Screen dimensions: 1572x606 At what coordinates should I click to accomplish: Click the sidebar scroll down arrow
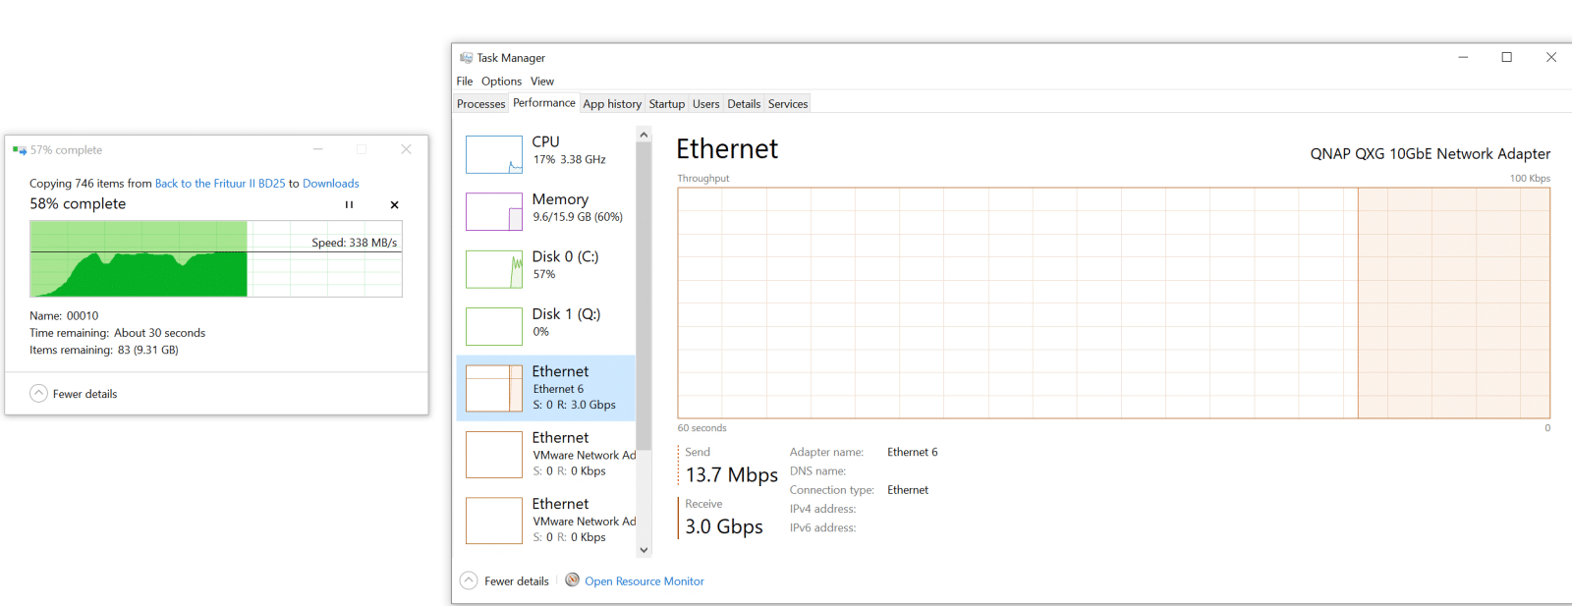[x=644, y=550]
